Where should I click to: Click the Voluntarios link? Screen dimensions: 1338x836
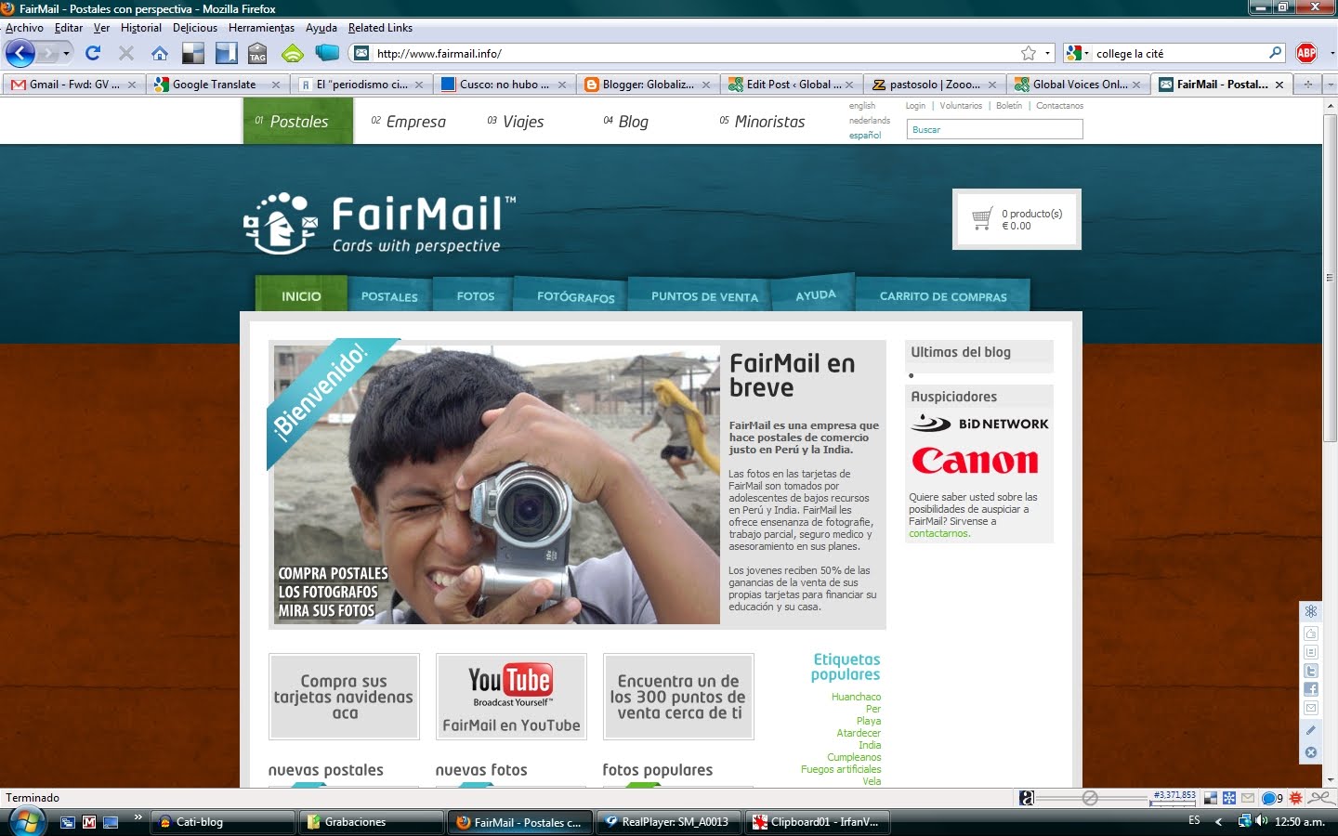coord(961,106)
